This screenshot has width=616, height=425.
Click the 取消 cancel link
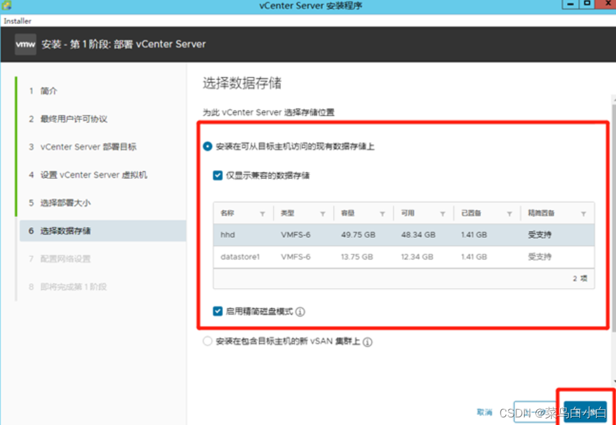(x=485, y=412)
